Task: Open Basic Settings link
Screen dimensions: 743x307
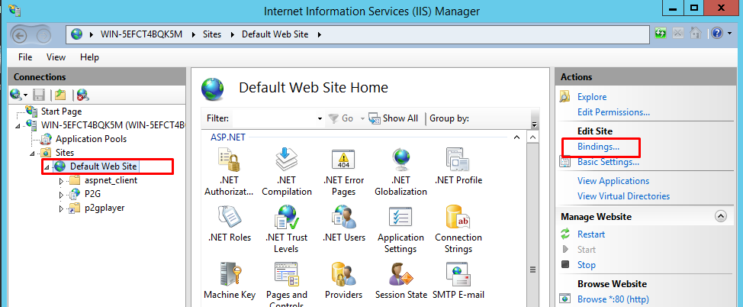Action: pos(608,162)
